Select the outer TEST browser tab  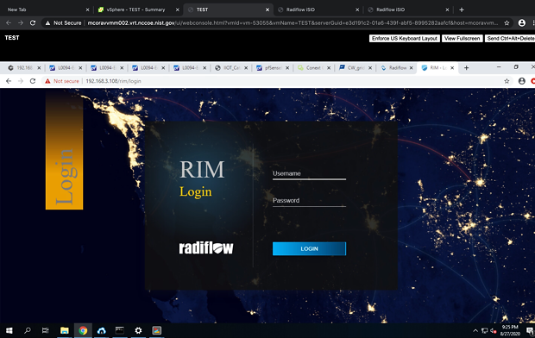tap(228, 9)
